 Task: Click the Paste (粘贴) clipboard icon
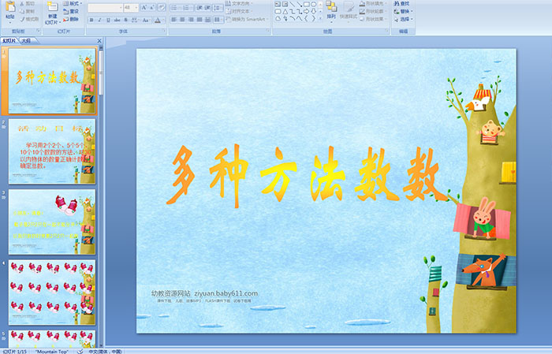point(10,8)
